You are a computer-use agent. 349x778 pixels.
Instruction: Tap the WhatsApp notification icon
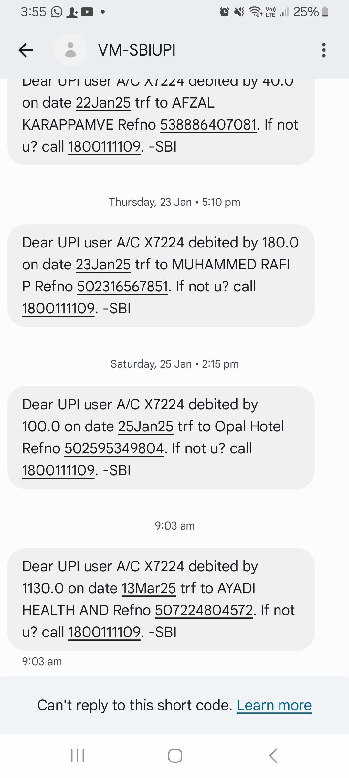click(57, 12)
